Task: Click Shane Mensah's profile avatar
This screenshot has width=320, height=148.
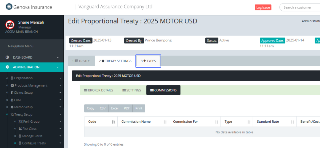Action: 10,25
